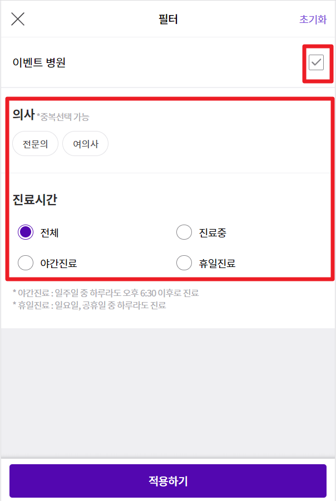
Task: Tap the 휴일진료 circle control
Action: (x=184, y=262)
